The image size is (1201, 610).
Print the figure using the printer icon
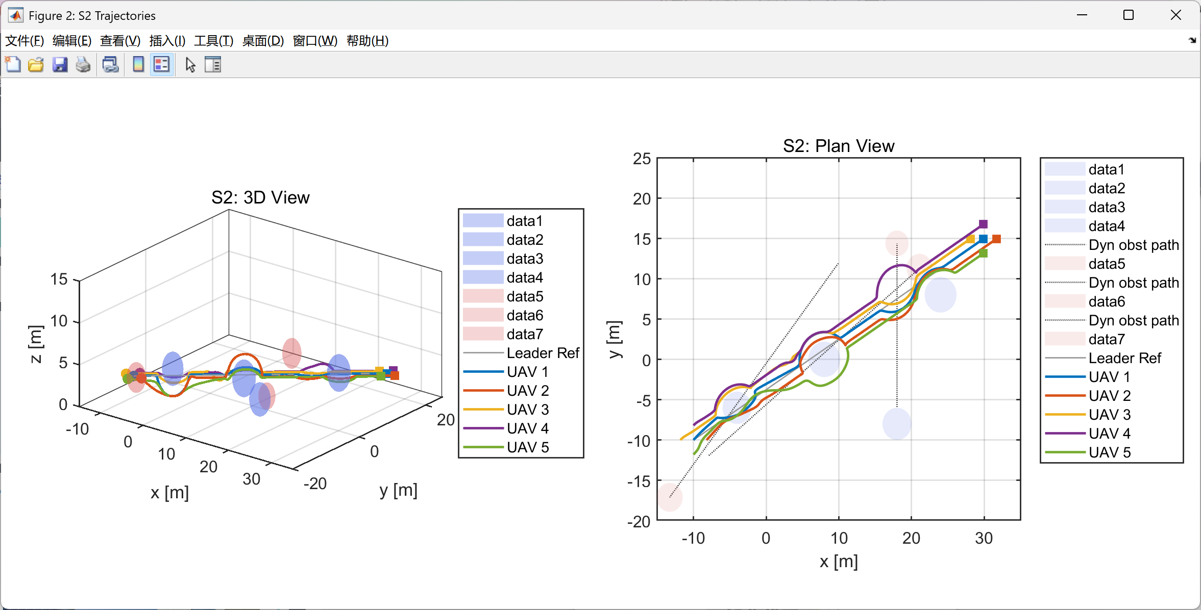(83, 65)
